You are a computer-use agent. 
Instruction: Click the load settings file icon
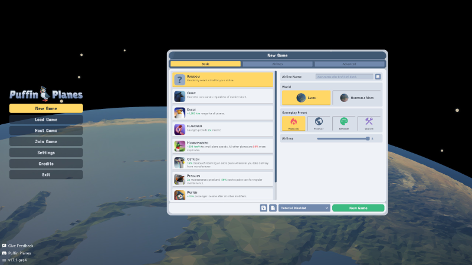coord(273,208)
